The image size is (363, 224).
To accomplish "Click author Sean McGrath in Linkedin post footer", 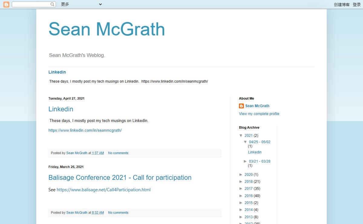I will (x=77, y=153).
